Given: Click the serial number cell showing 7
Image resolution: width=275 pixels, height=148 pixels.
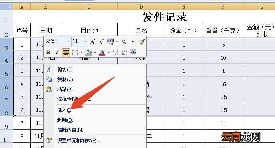Looking at the screenshot, I should pyautogui.click(x=22, y=123).
